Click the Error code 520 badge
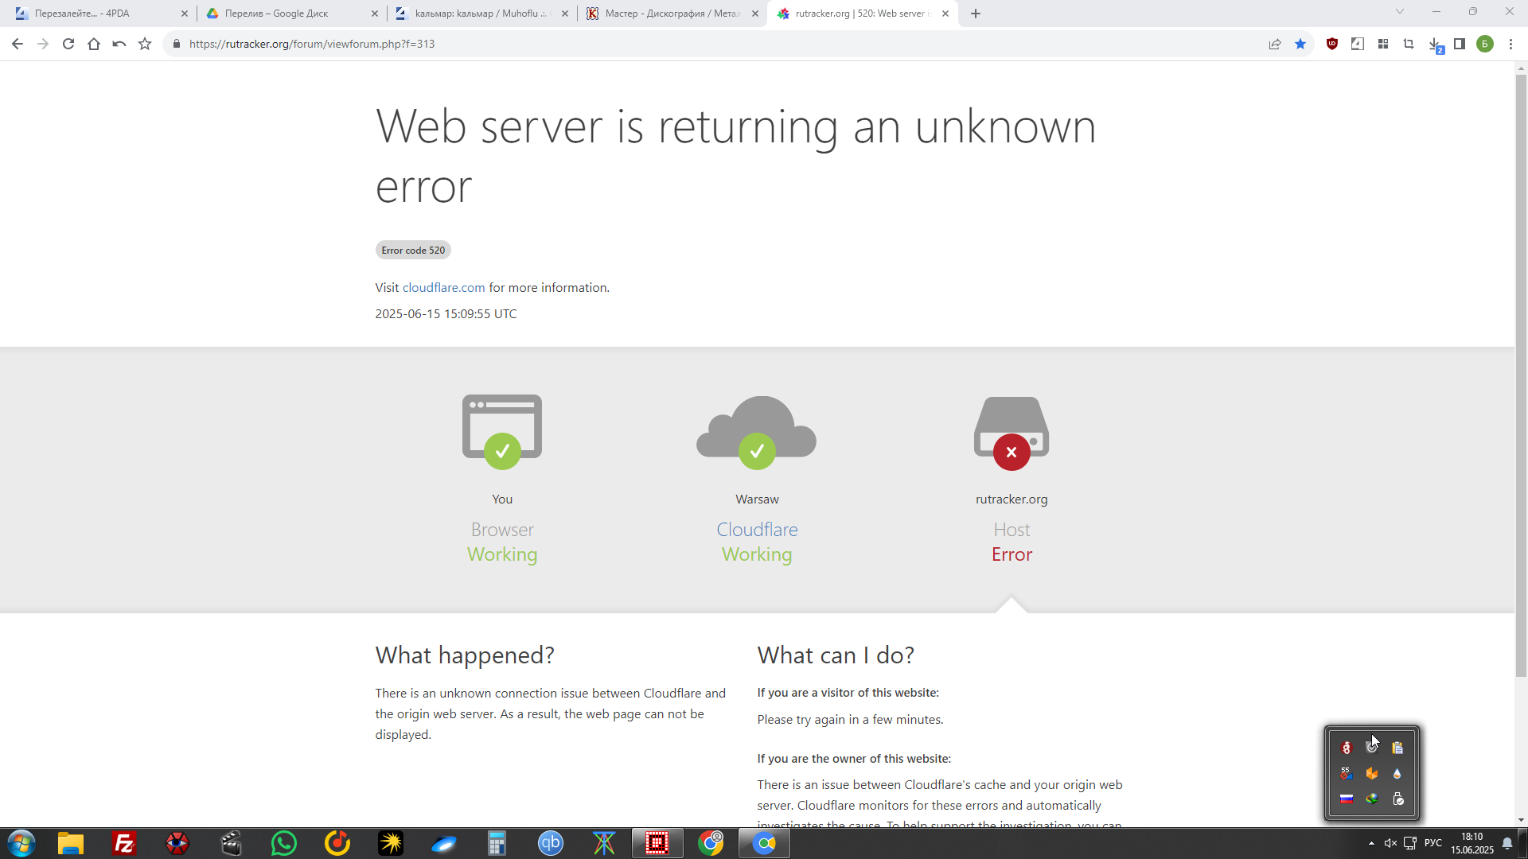The height and width of the screenshot is (859, 1528). (x=413, y=250)
